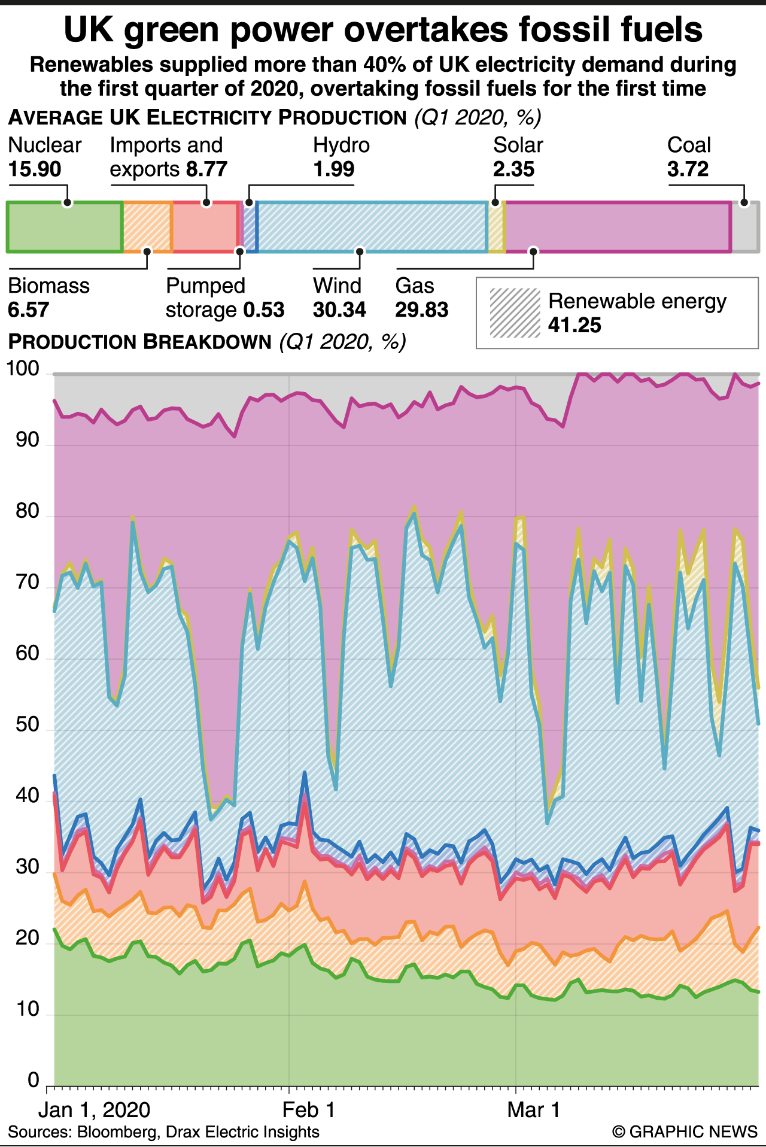Screen dimensions: 766x1147
Task: Click the Pumped storage 0.53 label
Action: pyautogui.click(x=224, y=298)
